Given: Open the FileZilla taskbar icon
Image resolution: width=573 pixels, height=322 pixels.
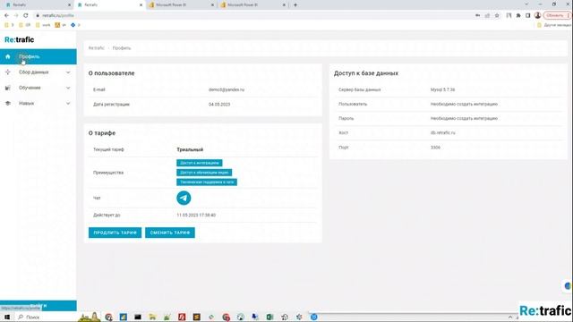Looking at the screenshot, I should pyautogui.click(x=182, y=317).
